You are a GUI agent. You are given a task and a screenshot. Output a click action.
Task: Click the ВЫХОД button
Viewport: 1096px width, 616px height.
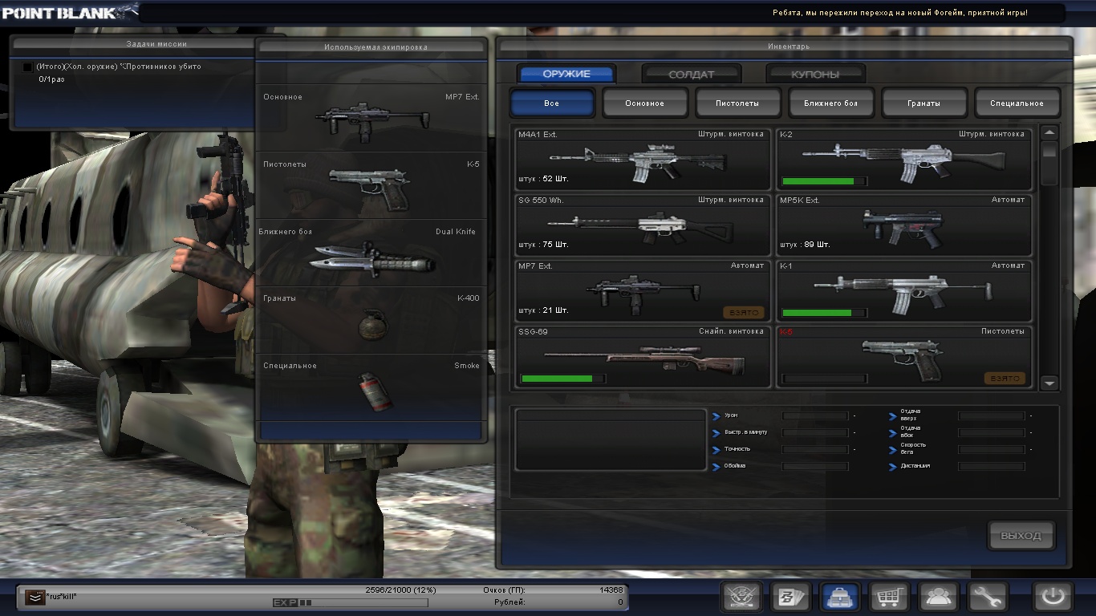tap(1021, 536)
